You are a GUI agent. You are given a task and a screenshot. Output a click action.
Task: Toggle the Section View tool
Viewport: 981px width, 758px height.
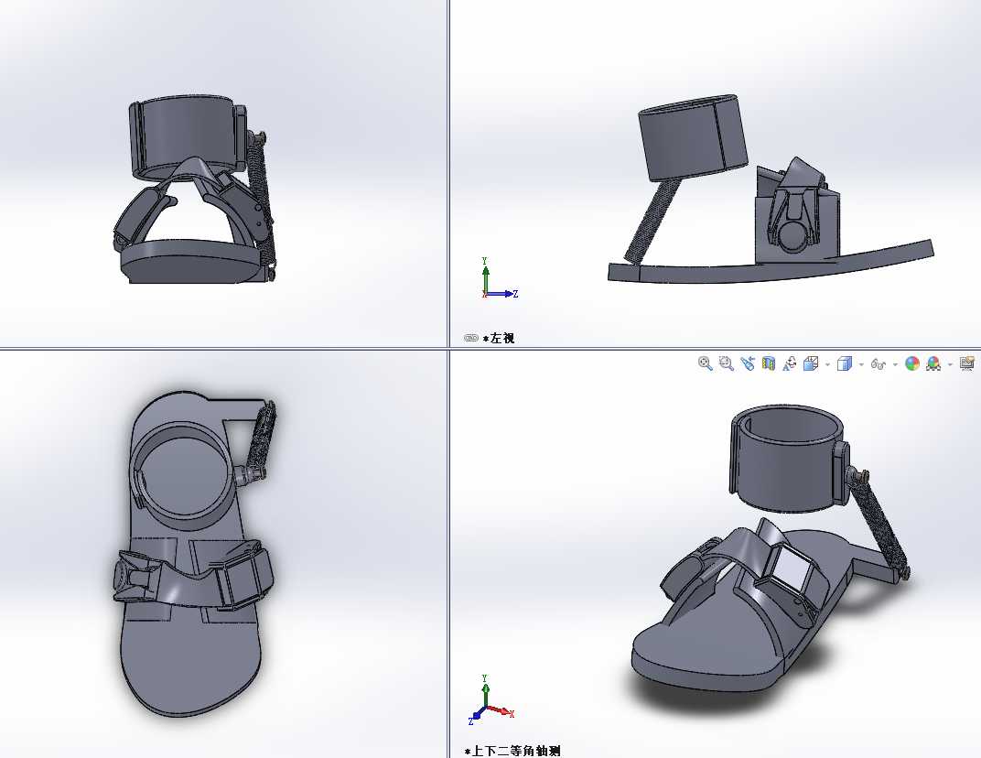(769, 363)
